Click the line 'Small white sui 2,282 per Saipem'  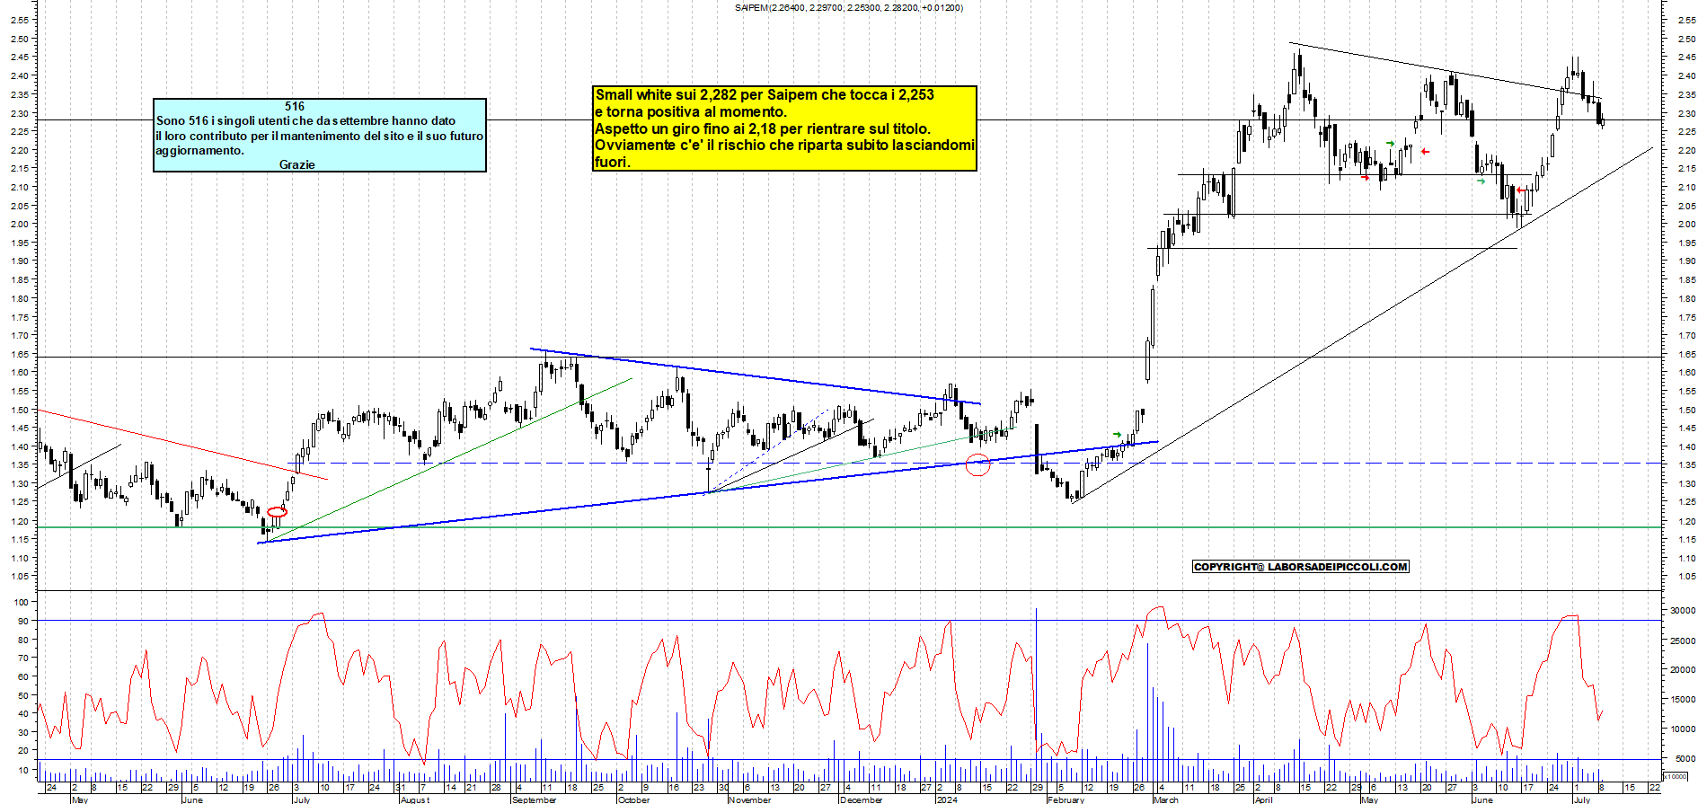[x=765, y=94]
